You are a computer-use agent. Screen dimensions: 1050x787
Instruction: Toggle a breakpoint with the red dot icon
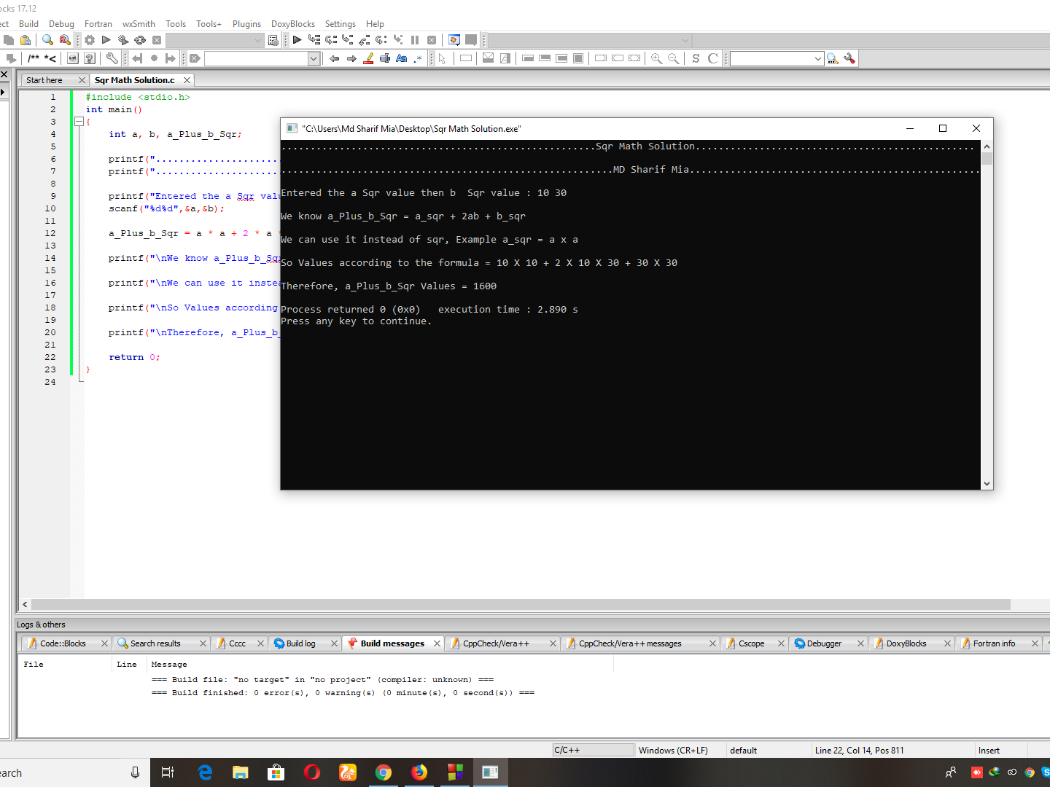(x=154, y=58)
